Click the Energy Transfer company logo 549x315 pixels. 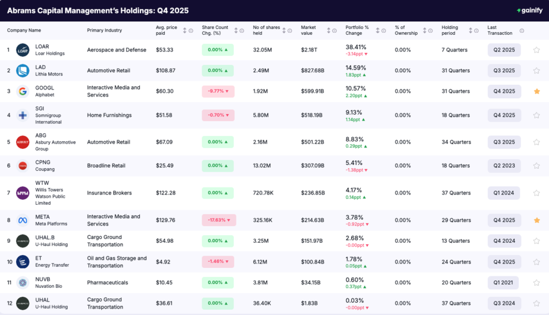22,261
